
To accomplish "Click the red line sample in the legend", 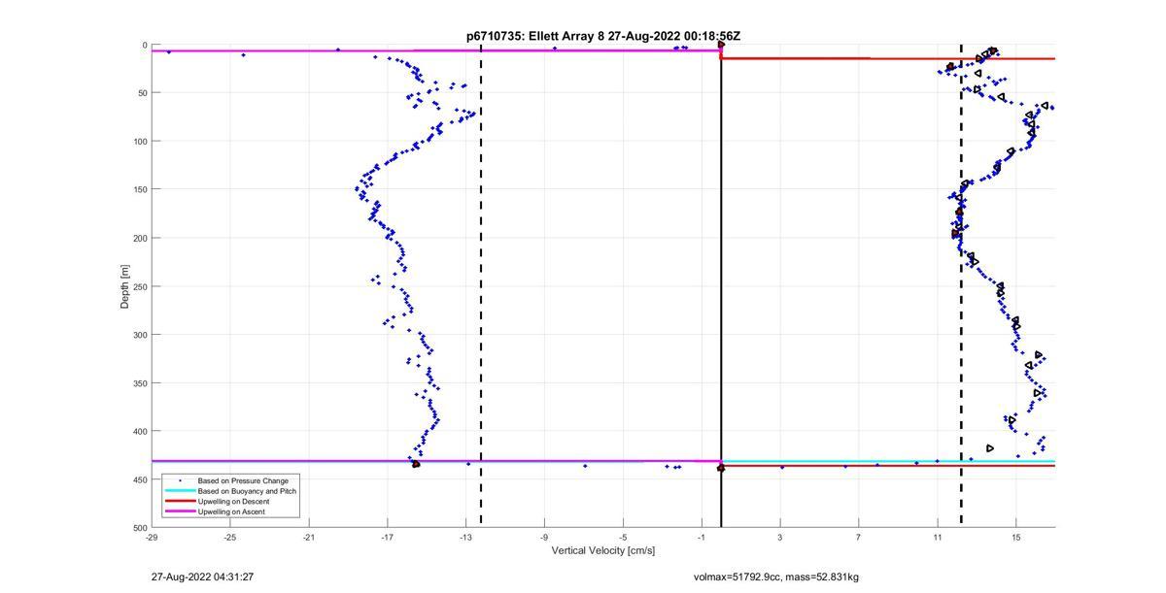I will [180, 501].
